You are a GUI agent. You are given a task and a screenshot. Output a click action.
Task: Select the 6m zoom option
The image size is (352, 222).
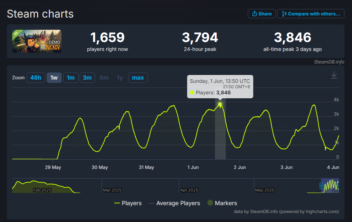point(104,77)
